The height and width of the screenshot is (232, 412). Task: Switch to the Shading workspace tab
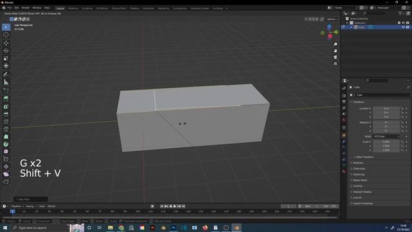tap(135, 8)
